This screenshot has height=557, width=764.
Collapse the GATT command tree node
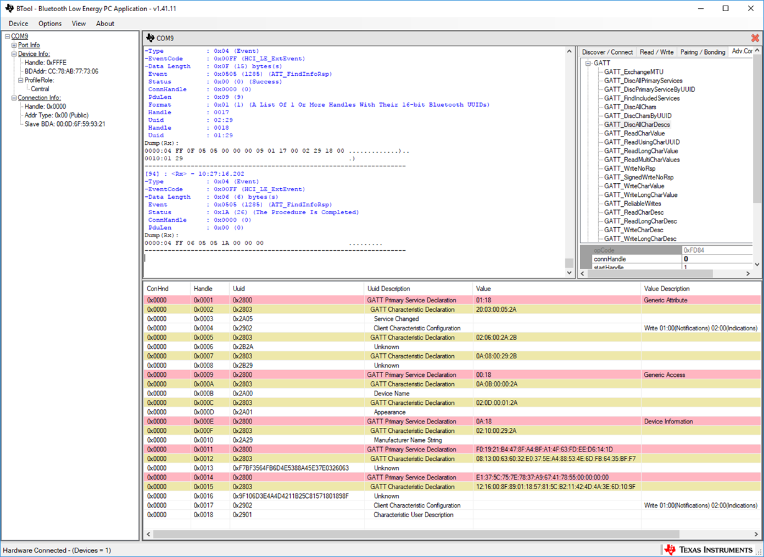tap(588, 63)
